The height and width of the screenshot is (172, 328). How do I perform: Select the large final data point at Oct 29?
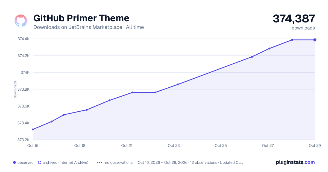point(315,40)
